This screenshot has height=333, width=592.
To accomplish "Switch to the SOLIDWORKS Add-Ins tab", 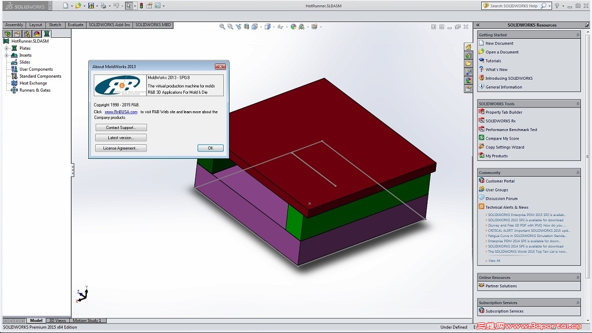I will point(109,25).
